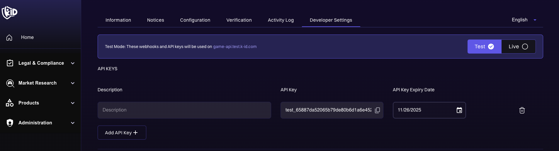The height and width of the screenshot is (151, 559).
Task: Expand the Market Research chevron
Action: [73, 83]
